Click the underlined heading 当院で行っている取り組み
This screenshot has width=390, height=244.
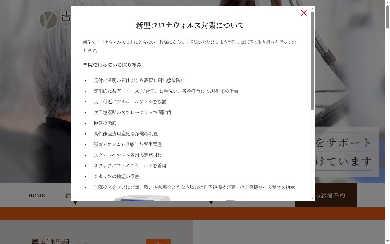click(112, 65)
